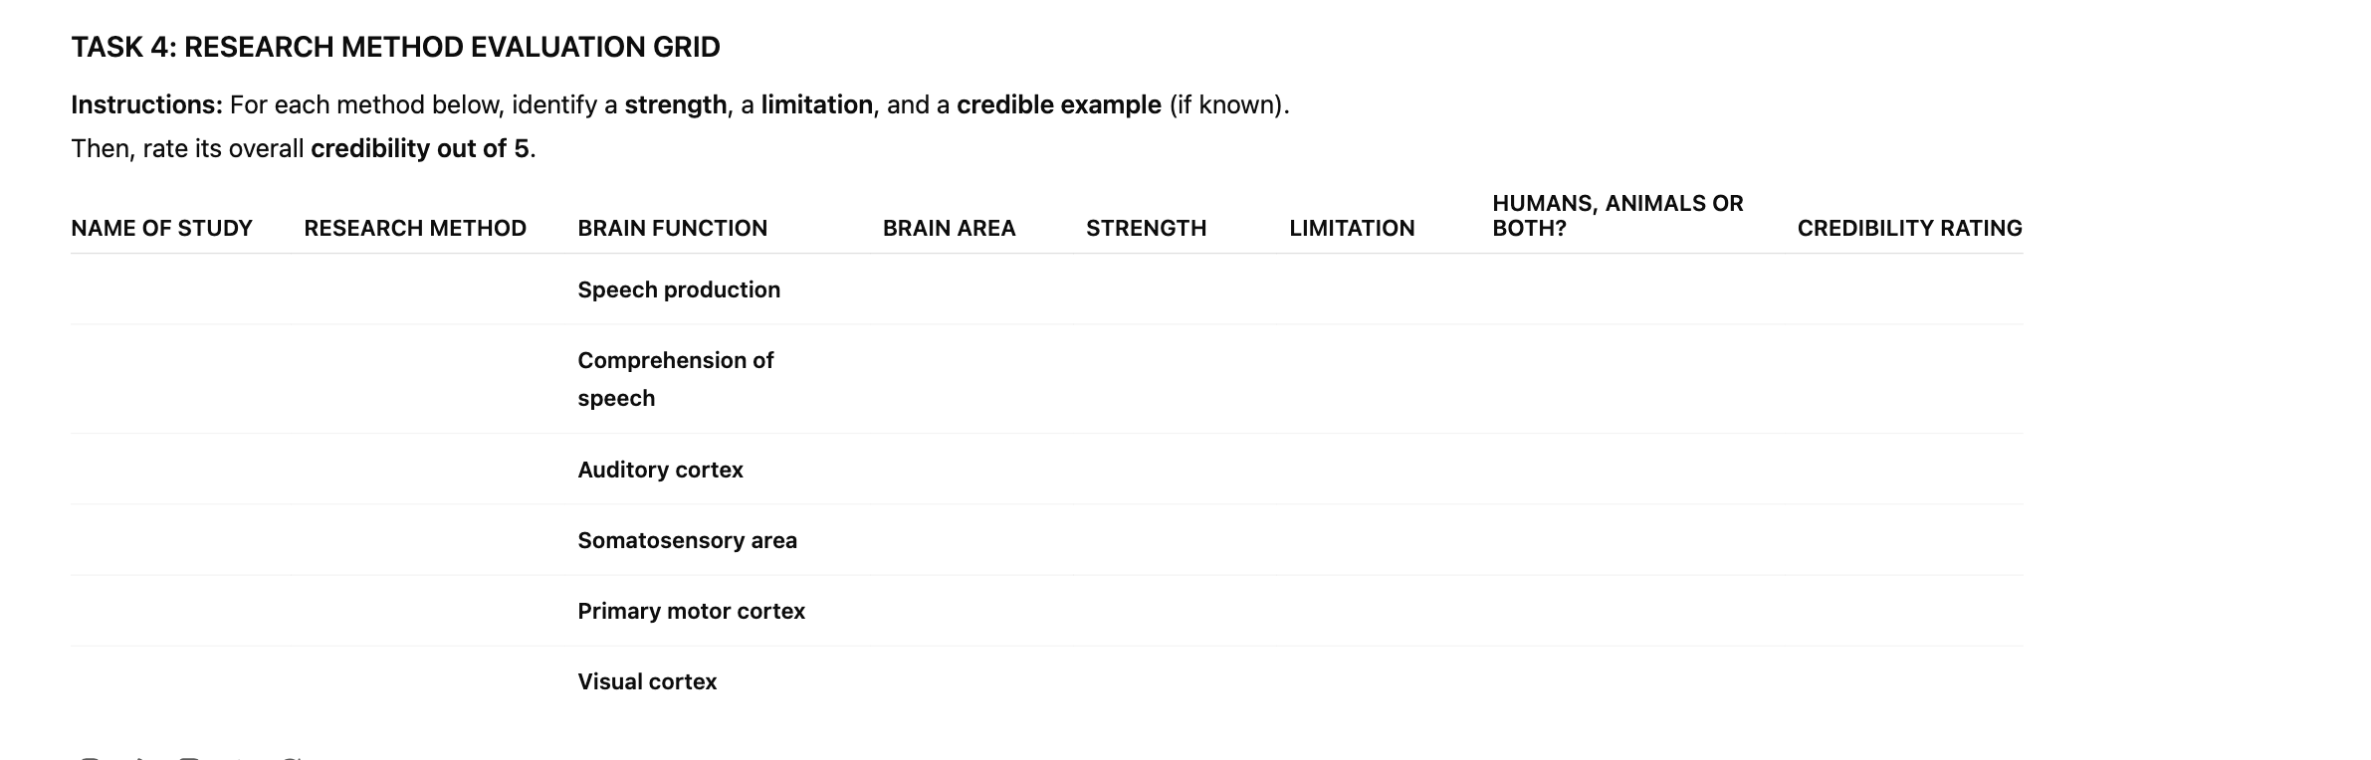
Task: Select the Somatosensory area cell
Action: pos(687,540)
